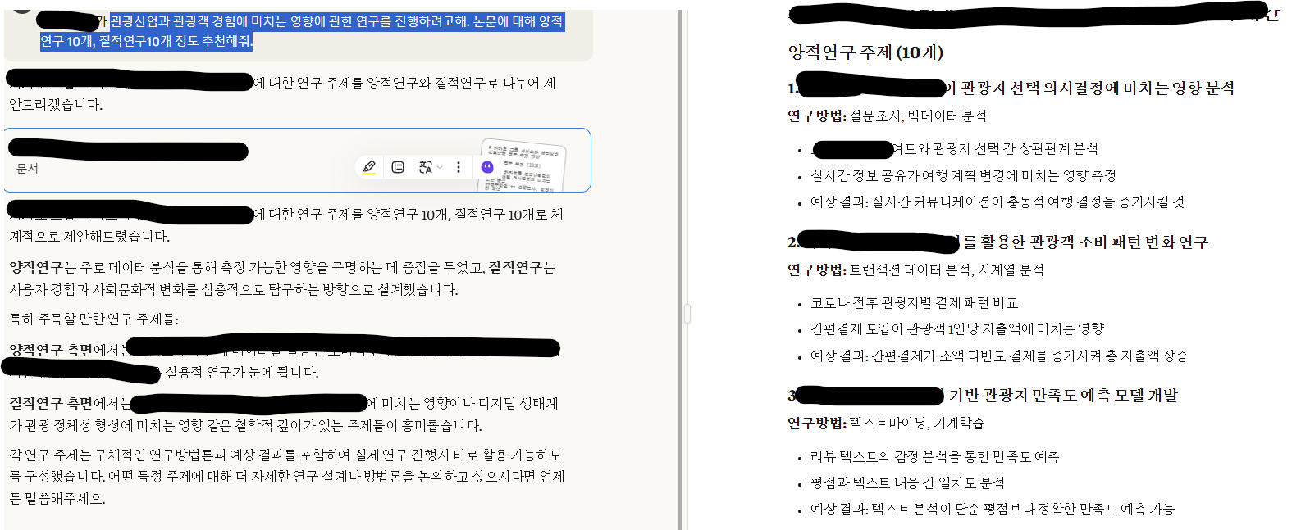The width and height of the screenshot is (1301, 530).
Task: Click '연구방법: 텍스트마이닝, 기계학습' line
Action: [886, 423]
